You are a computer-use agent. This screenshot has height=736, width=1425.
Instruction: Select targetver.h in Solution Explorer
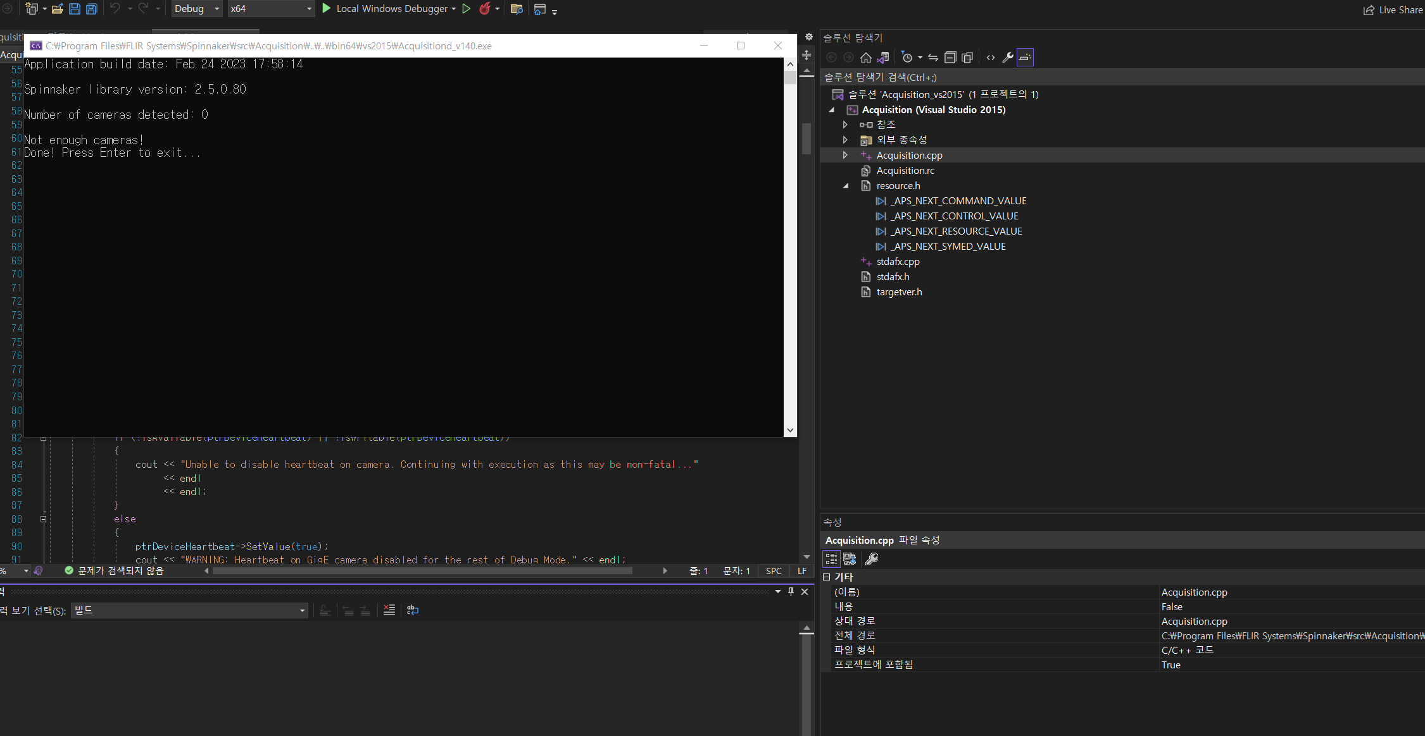(899, 292)
